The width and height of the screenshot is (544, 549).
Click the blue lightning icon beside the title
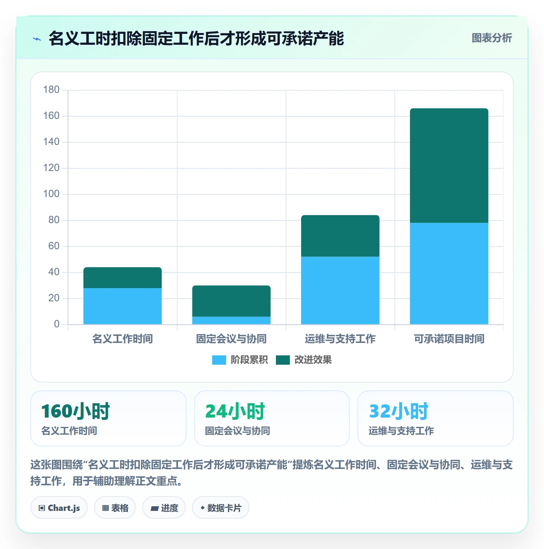click(x=37, y=39)
